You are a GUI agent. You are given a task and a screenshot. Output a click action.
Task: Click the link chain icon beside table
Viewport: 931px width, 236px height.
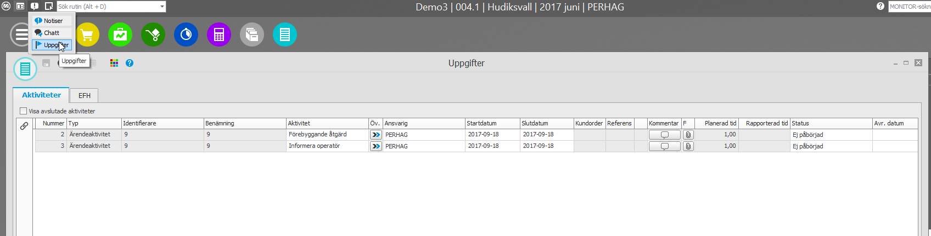(24, 126)
